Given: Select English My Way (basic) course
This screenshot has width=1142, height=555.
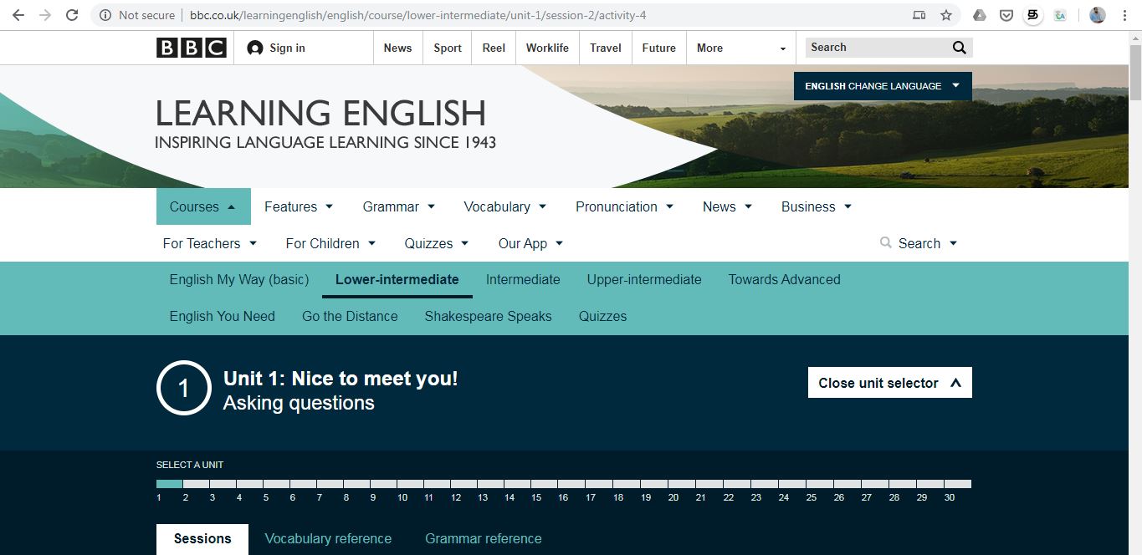Looking at the screenshot, I should [x=239, y=279].
